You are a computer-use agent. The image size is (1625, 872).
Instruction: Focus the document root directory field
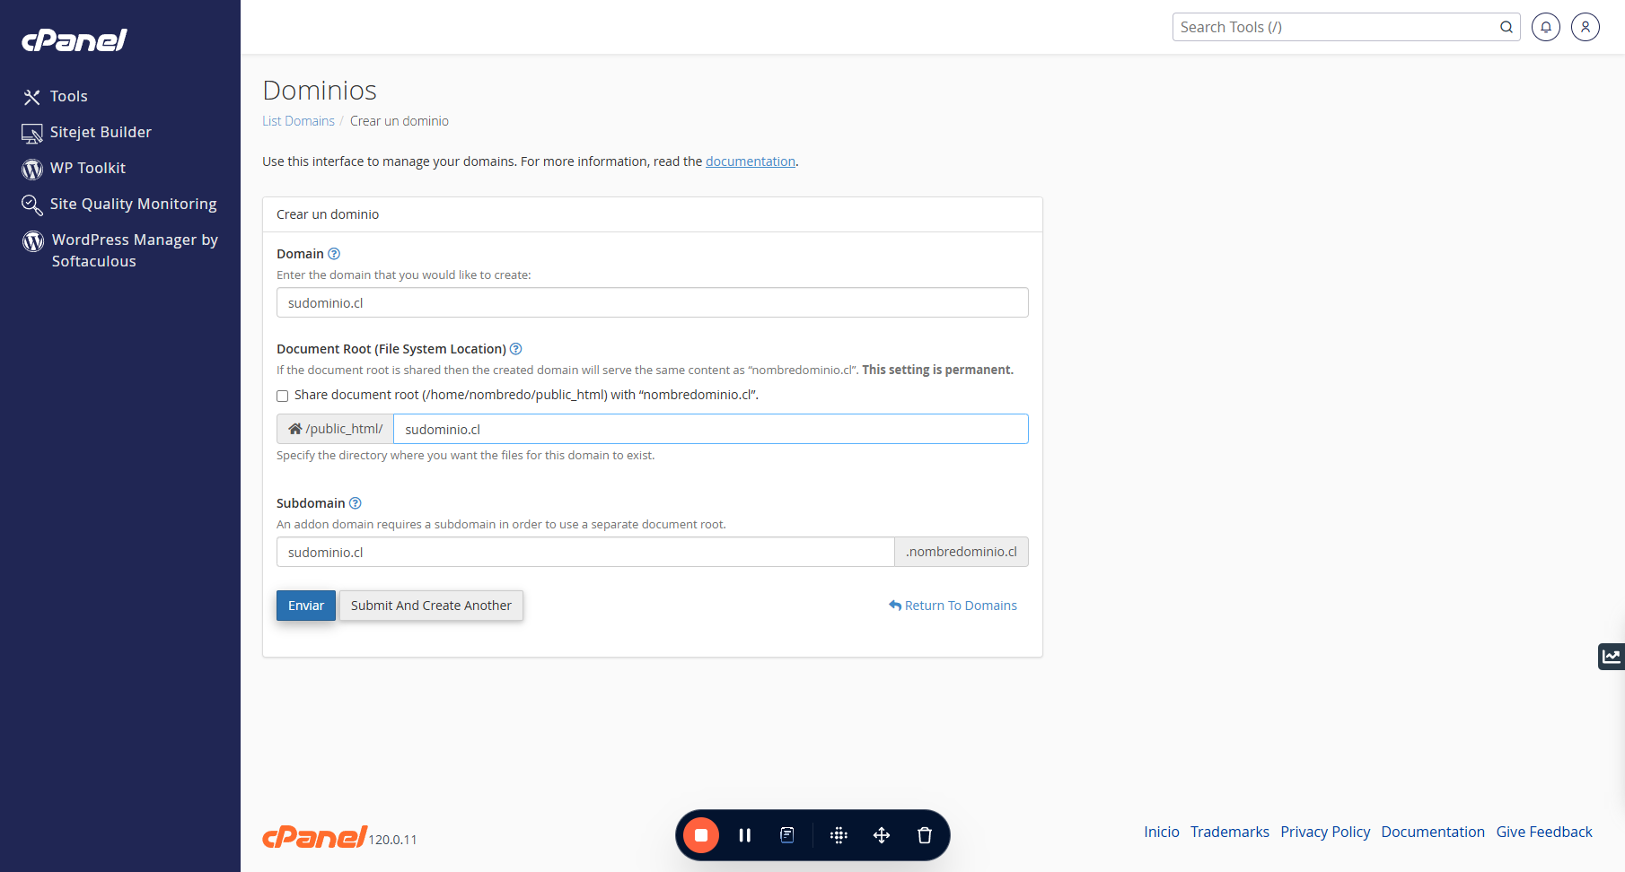pyautogui.click(x=711, y=429)
